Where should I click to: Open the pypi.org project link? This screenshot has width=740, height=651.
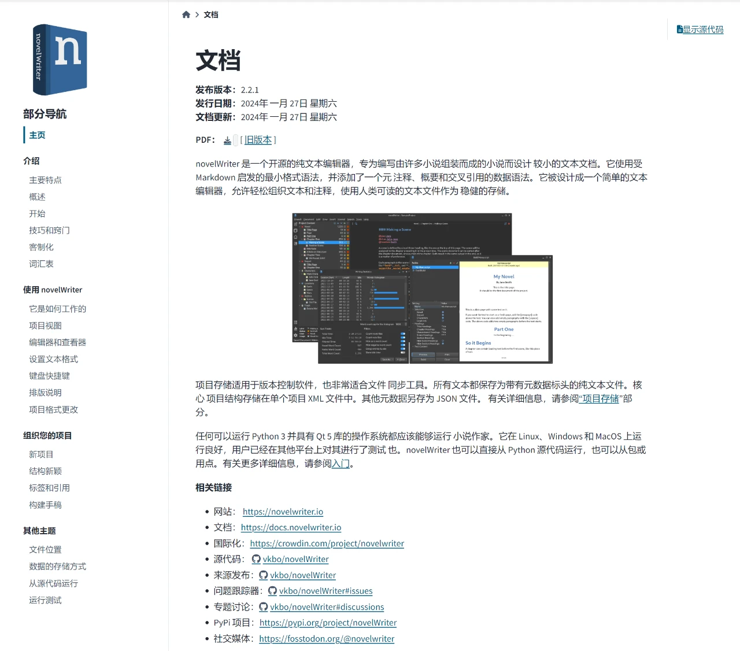click(328, 623)
